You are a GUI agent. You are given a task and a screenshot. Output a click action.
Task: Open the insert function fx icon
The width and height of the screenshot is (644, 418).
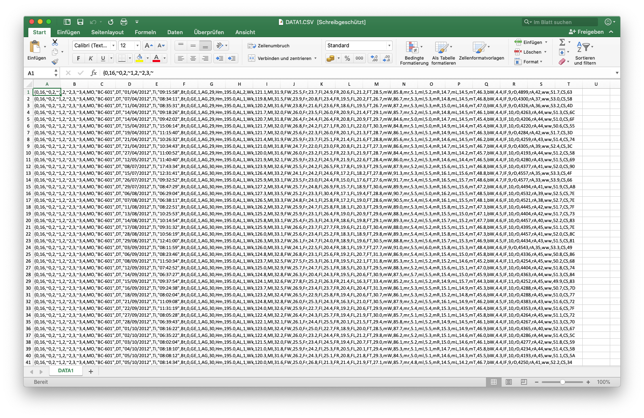pos(94,73)
